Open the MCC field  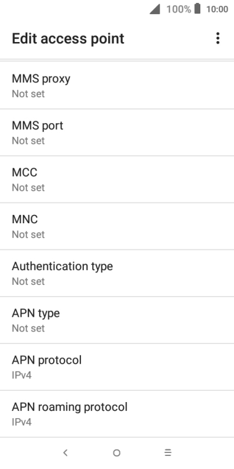click(117, 179)
